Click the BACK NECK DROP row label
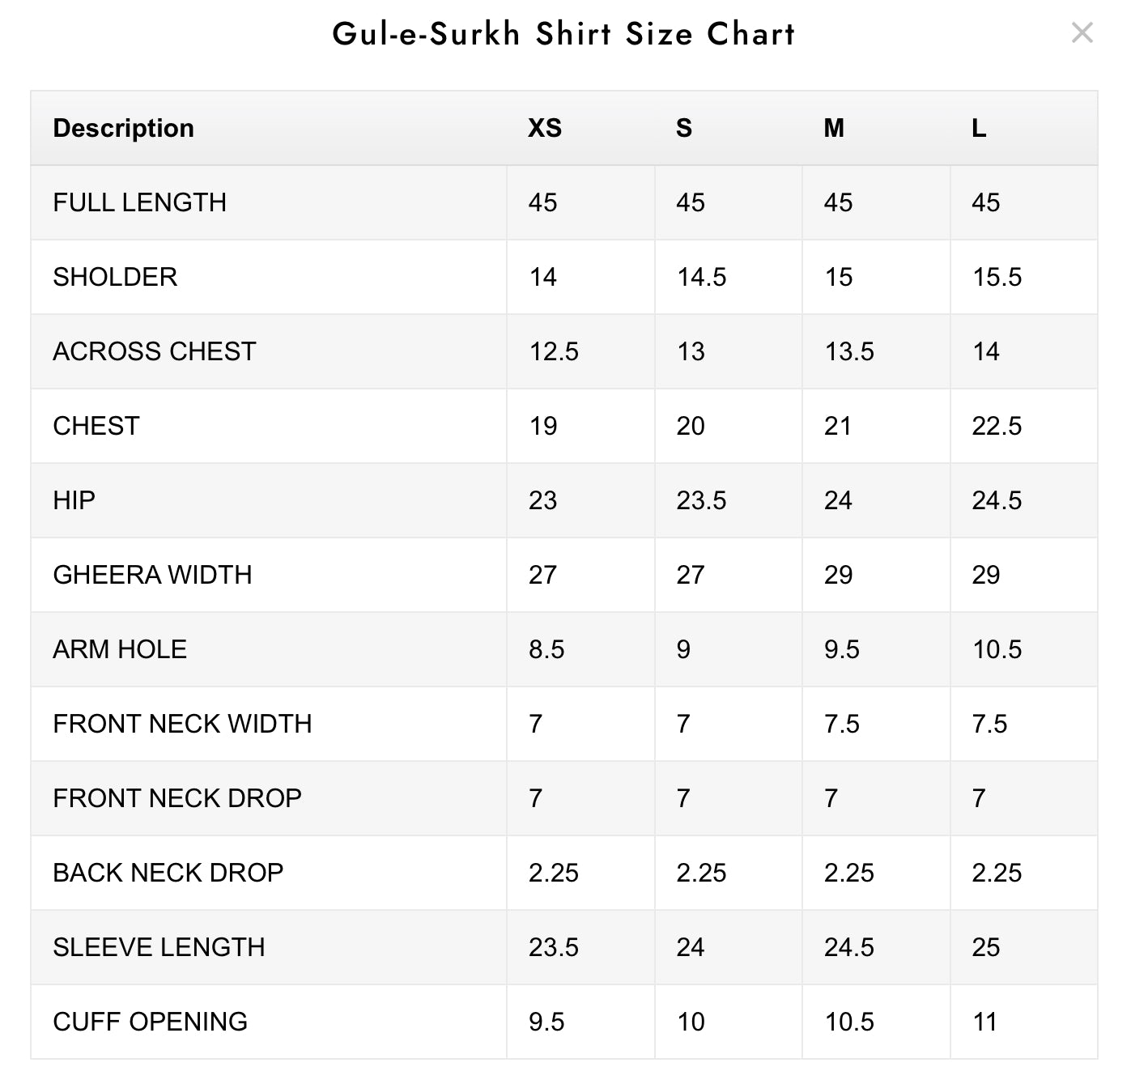This screenshot has height=1084, width=1131. coord(168,873)
